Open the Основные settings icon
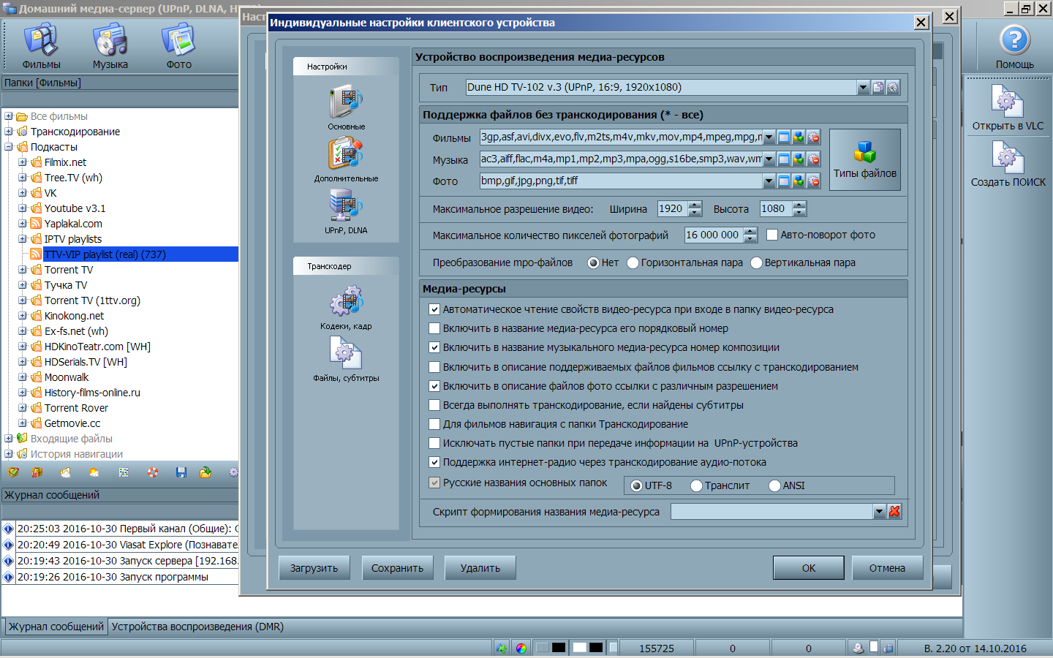The height and width of the screenshot is (658, 1053). (346, 103)
